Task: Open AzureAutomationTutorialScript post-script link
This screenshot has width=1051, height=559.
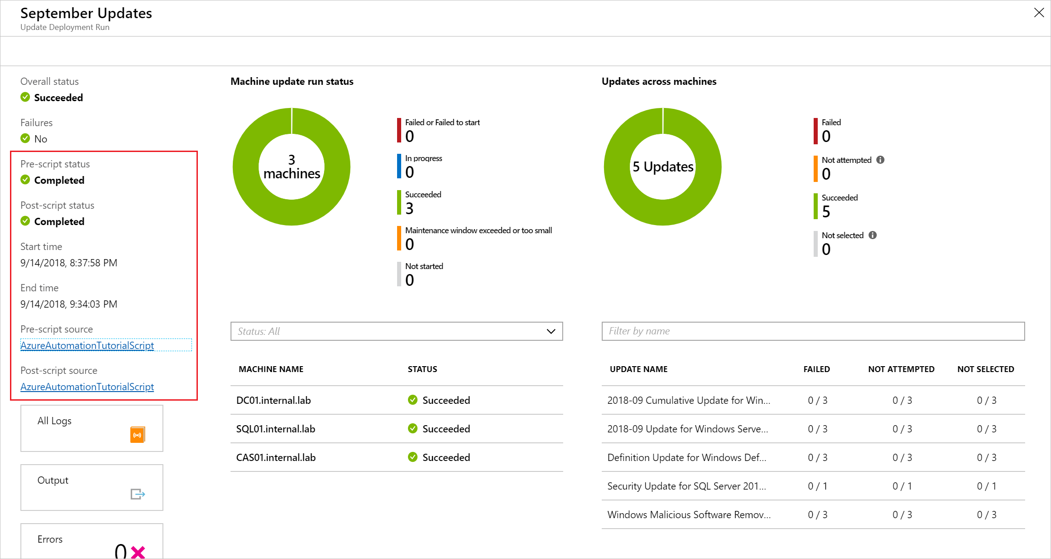Action: pos(87,387)
